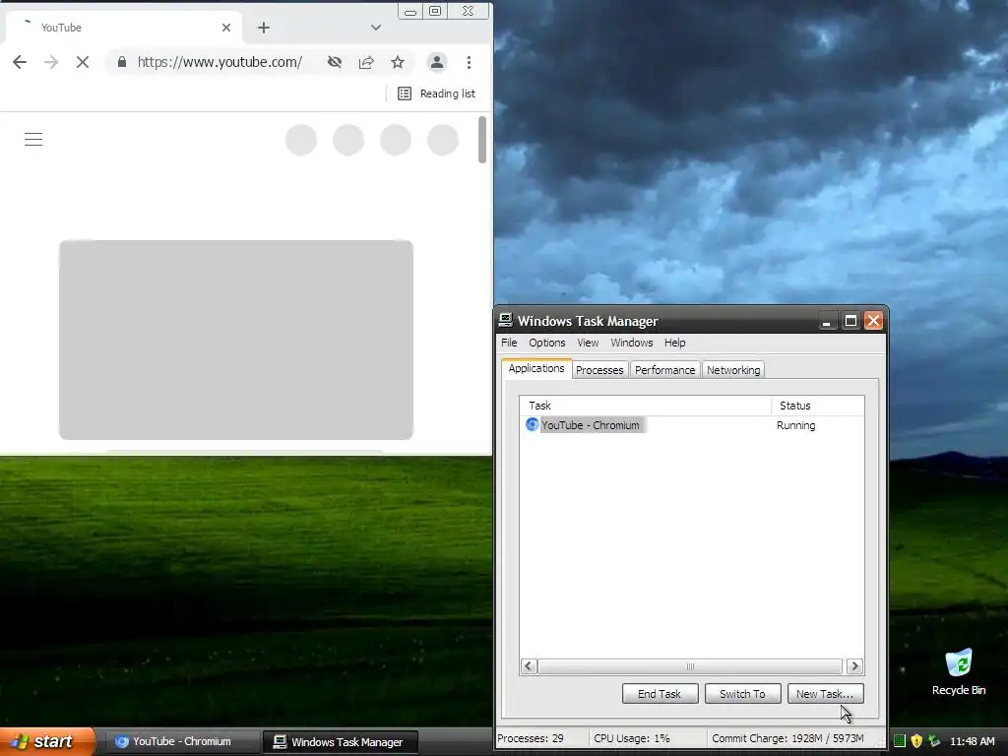Open Task Manager's File menu

[509, 343]
